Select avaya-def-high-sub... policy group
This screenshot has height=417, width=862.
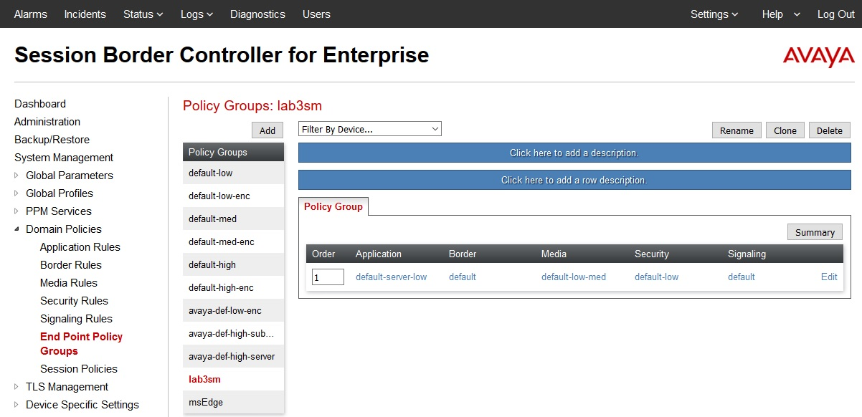click(234, 333)
